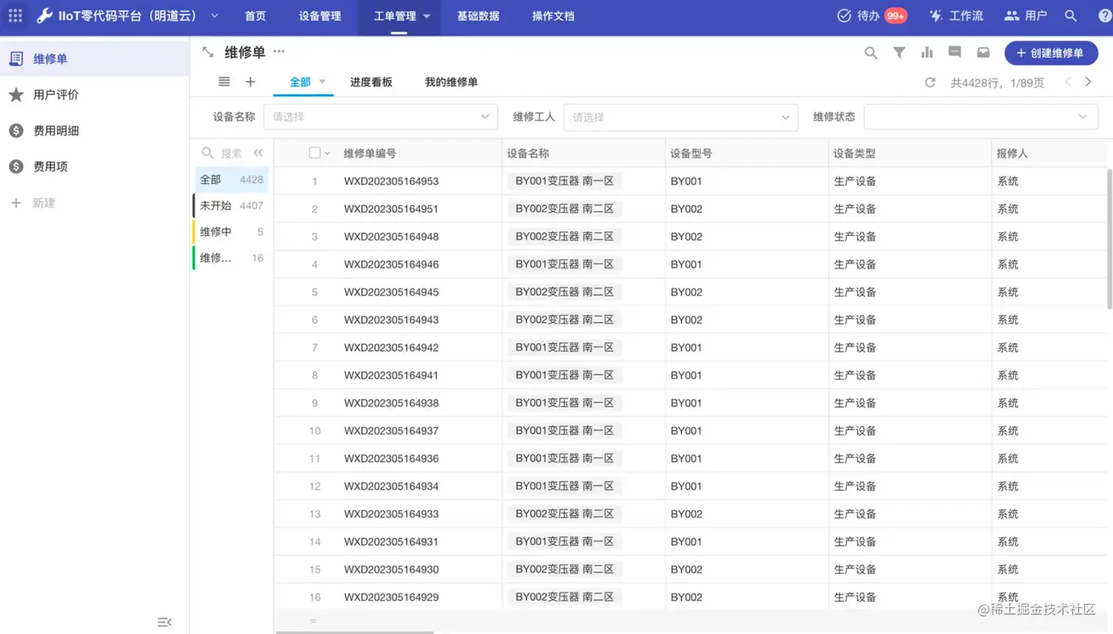
Task: Open the recycle bin/archive icon
Action: (982, 52)
